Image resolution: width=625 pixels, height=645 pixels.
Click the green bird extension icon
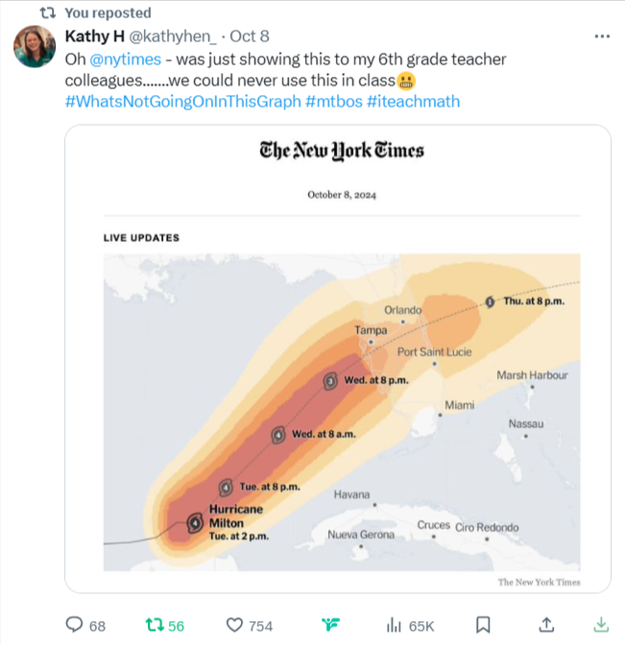[331, 625]
